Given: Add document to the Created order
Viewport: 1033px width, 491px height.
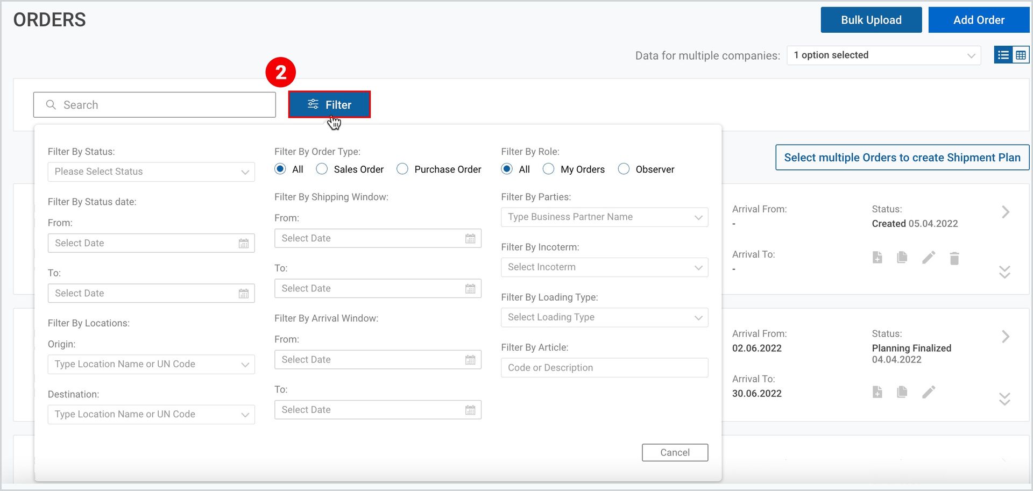Looking at the screenshot, I should pyautogui.click(x=877, y=258).
